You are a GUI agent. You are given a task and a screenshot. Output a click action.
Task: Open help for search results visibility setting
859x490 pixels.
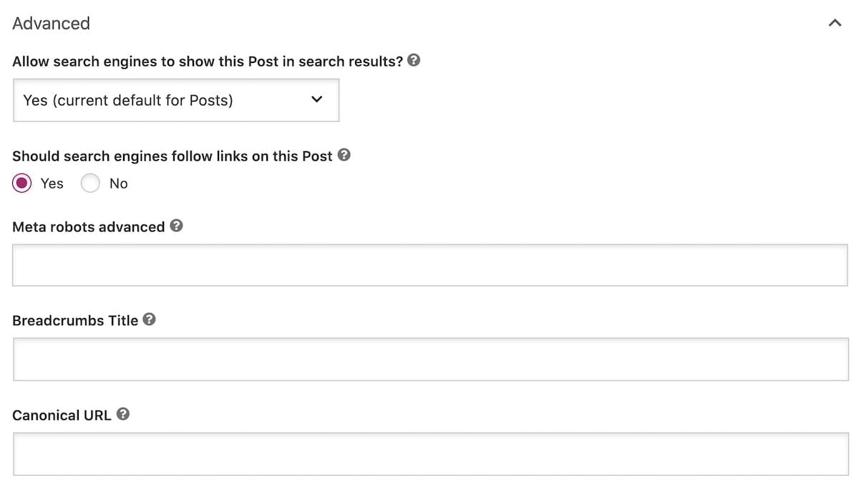click(414, 61)
